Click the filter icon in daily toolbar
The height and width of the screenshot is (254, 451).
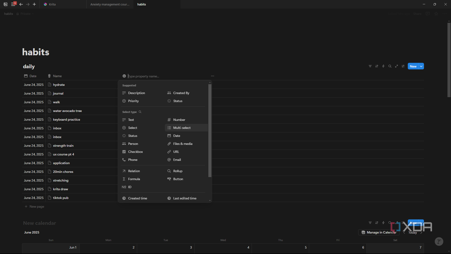click(x=370, y=66)
